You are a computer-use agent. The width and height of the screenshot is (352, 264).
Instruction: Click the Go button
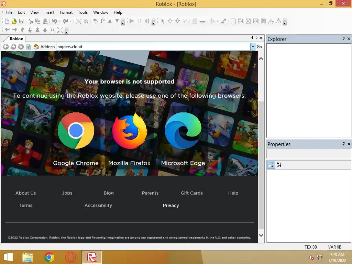(x=259, y=47)
